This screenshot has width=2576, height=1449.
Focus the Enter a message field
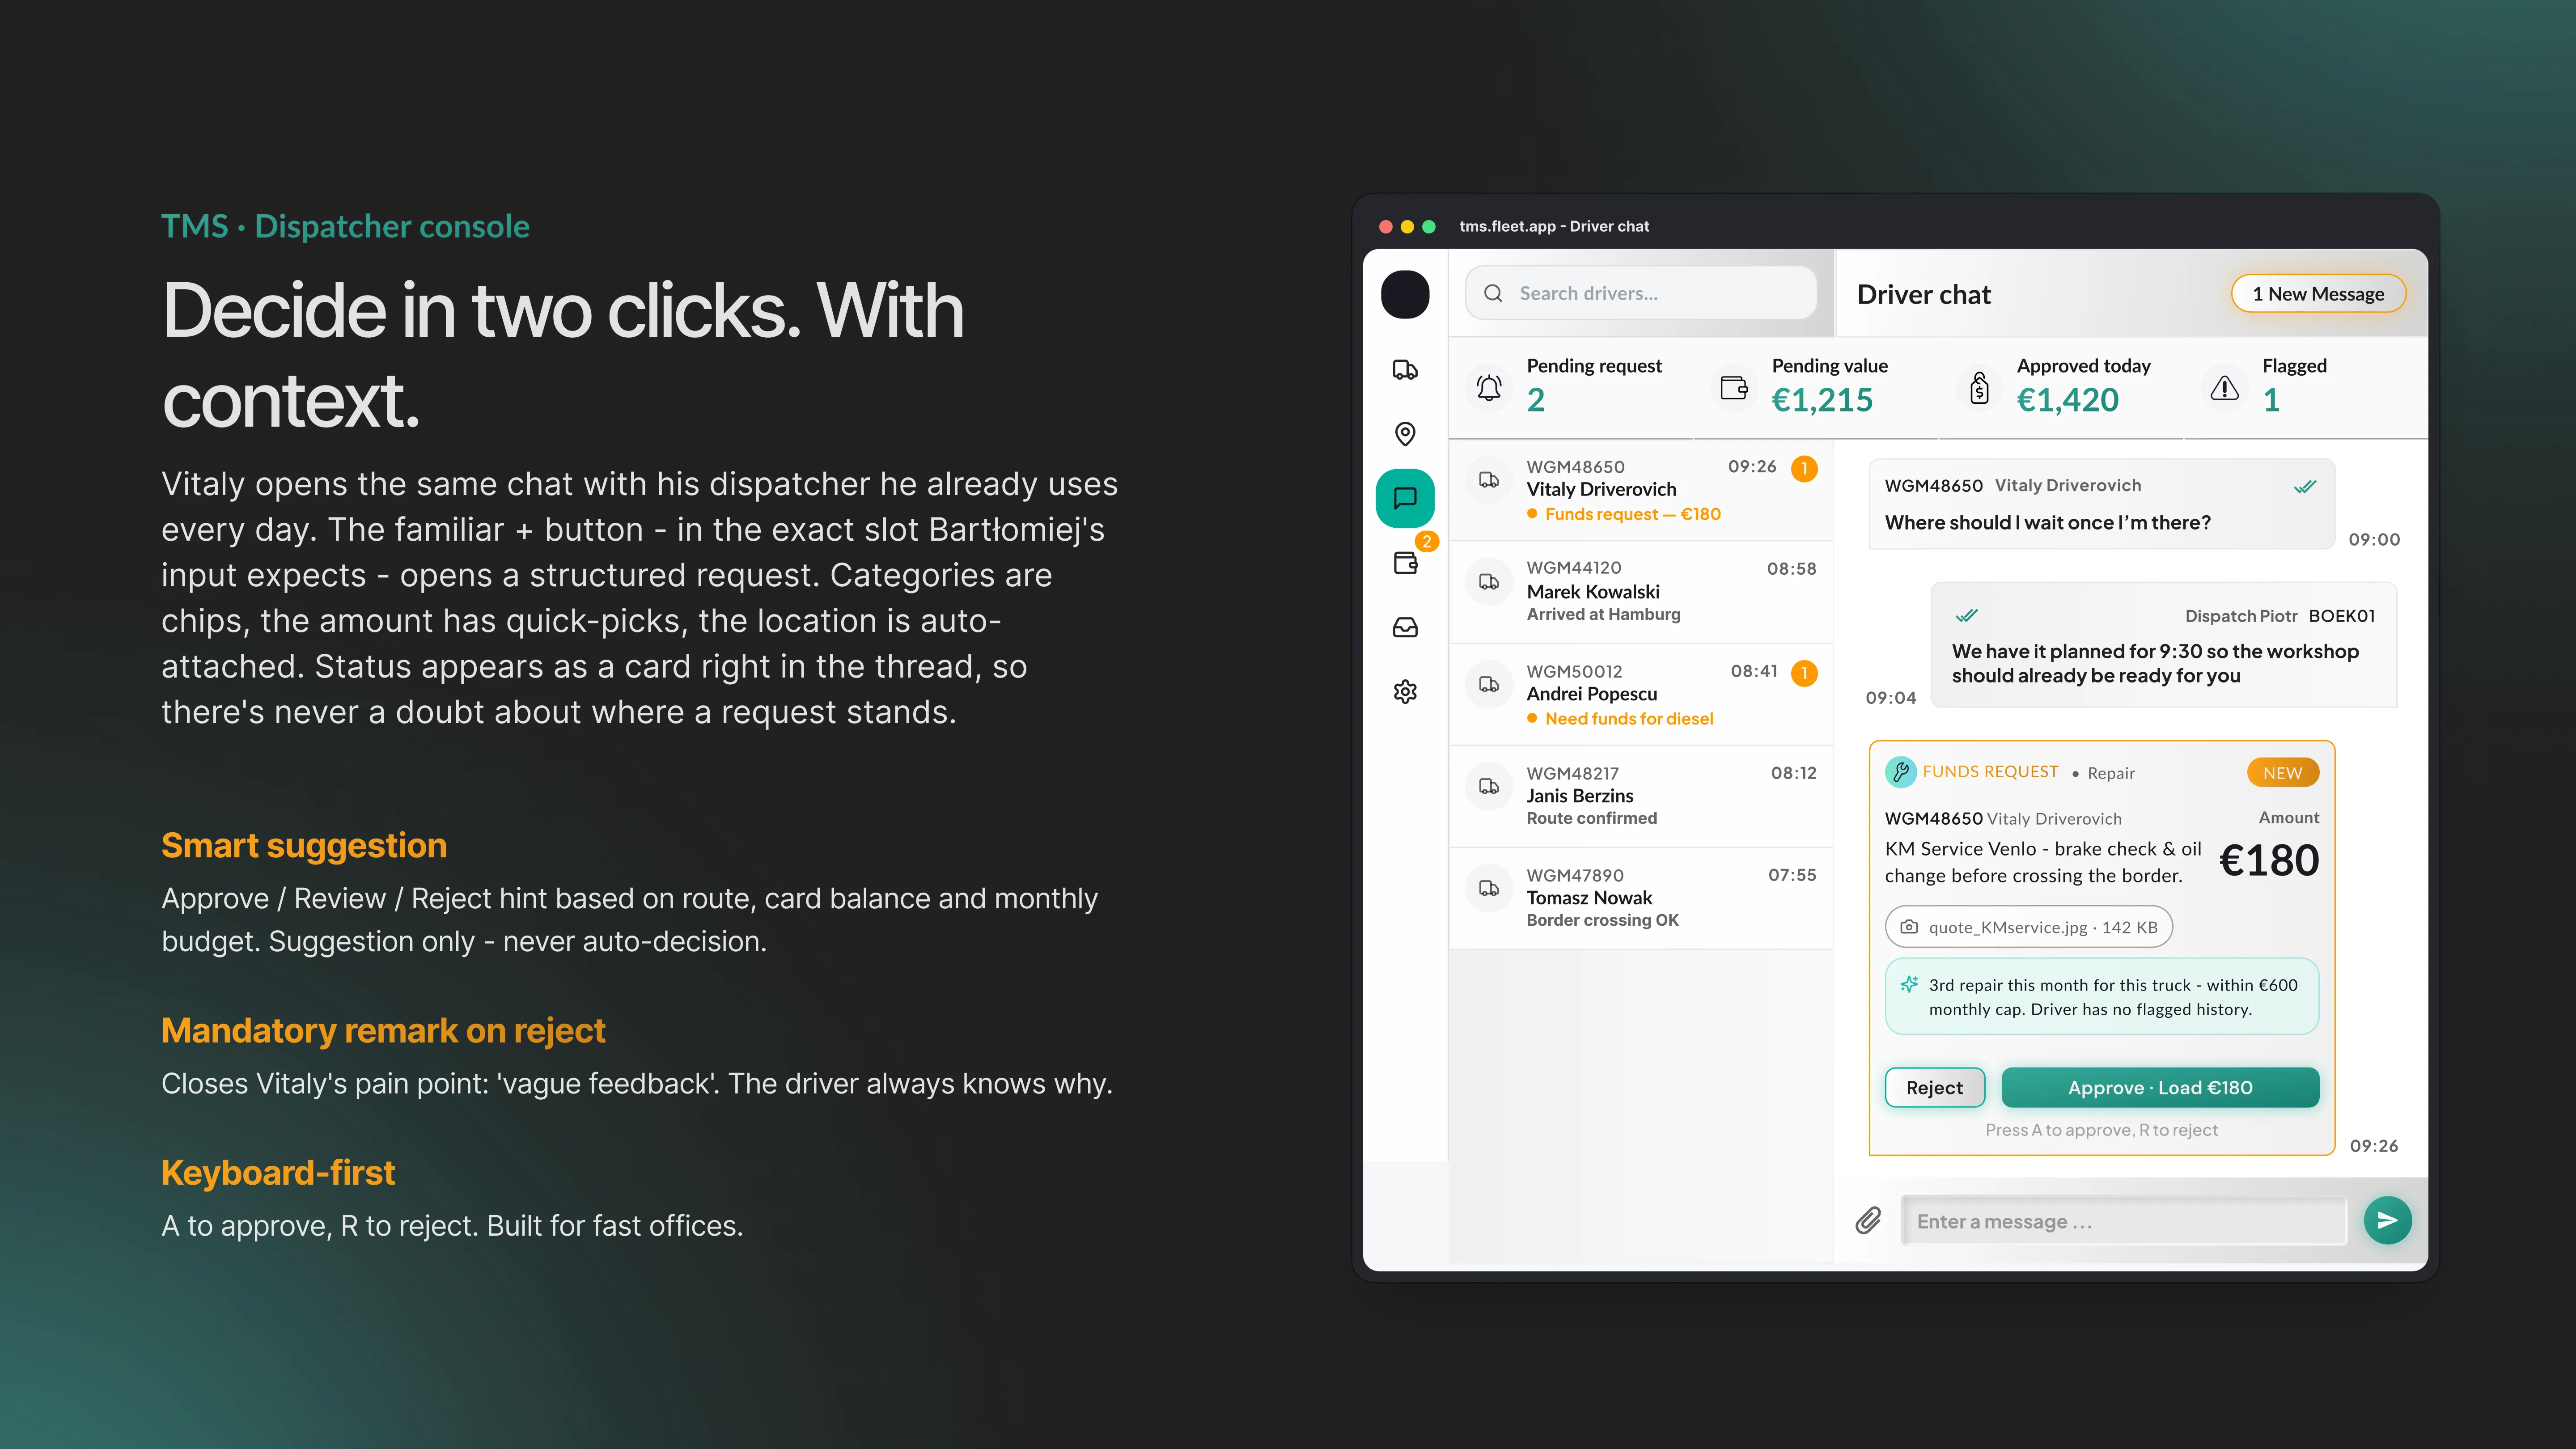point(2123,1221)
